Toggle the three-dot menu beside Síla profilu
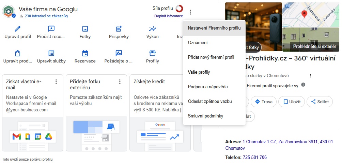The height and width of the screenshot is (164, 342). [x=190, y=13]
